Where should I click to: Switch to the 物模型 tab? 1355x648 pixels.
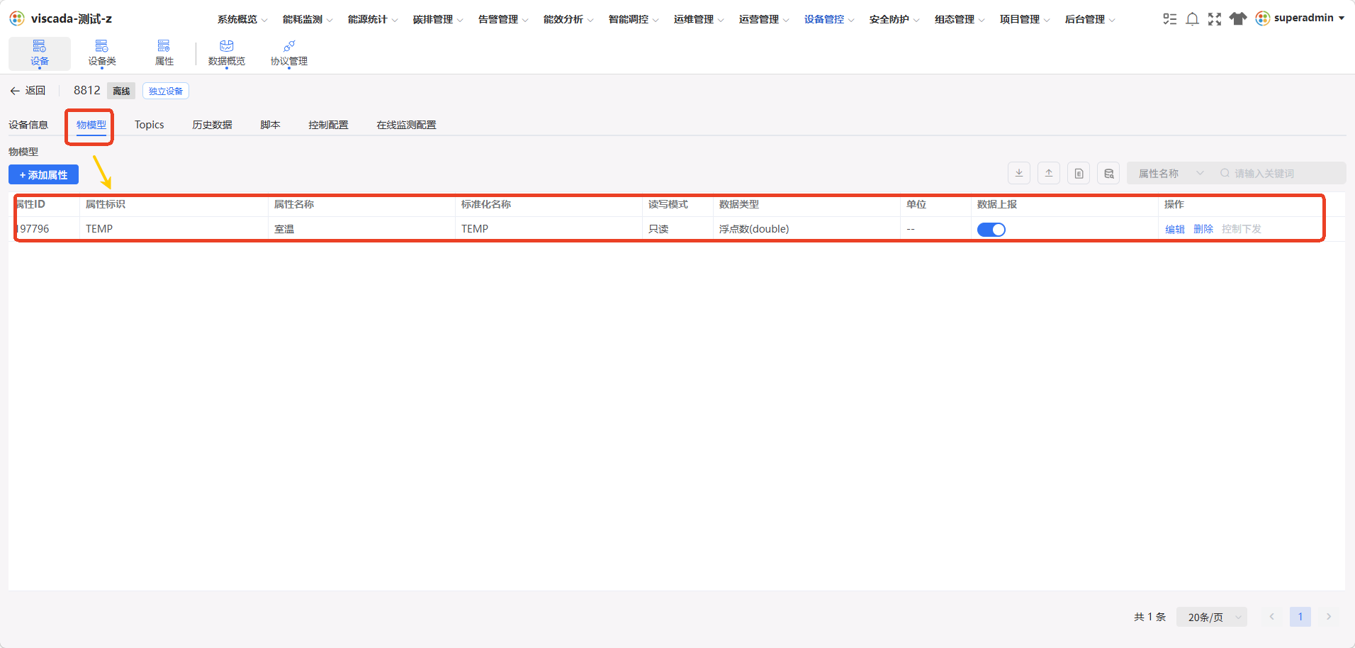[x=91, y=125]
